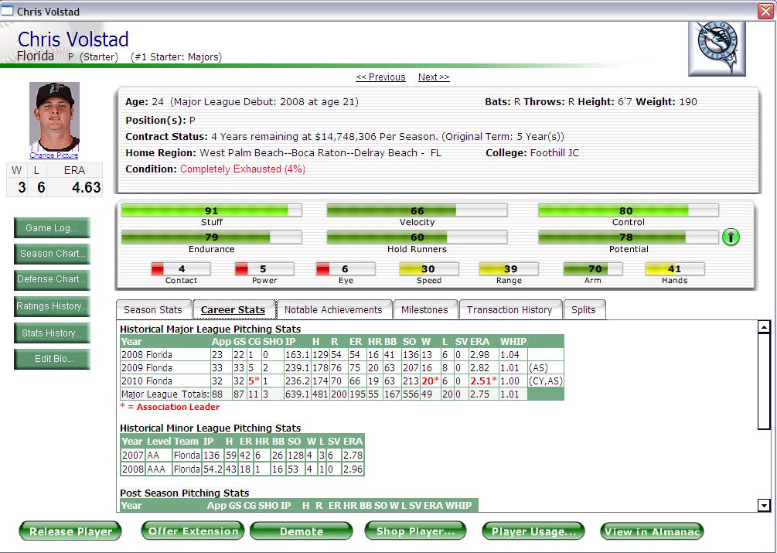Click the 2.51* ERA value
This screenshot has width=777, height=553.
(483, 381)
